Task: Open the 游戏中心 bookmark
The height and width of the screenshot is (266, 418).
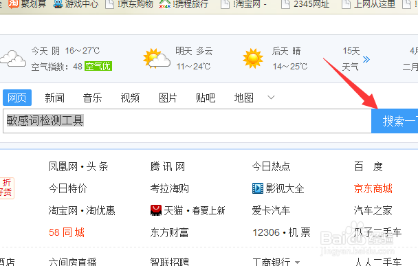Action: coord(76,4)
